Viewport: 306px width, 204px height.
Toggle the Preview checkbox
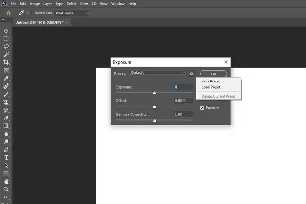coord(202,108)
